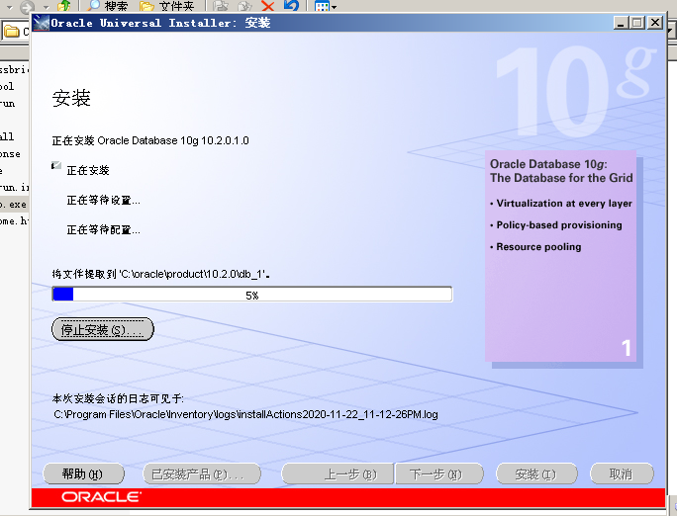Click the 'Oracle Database 10g 10.2.0.1.0' text
This screenshot has height=516, width=677.
173,141
